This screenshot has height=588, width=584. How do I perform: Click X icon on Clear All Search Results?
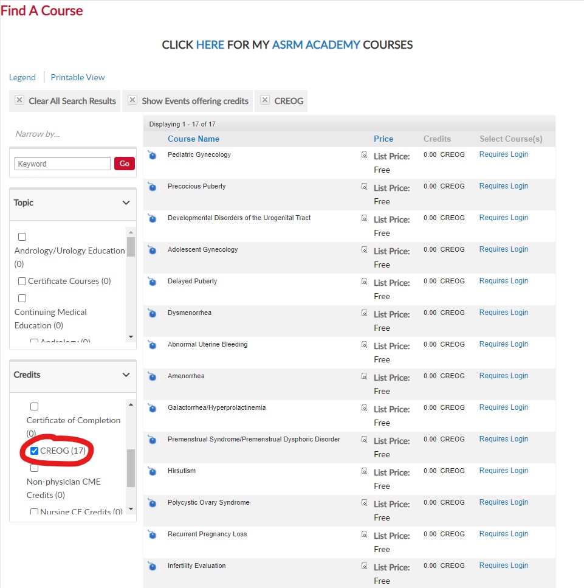click(19, 100)
